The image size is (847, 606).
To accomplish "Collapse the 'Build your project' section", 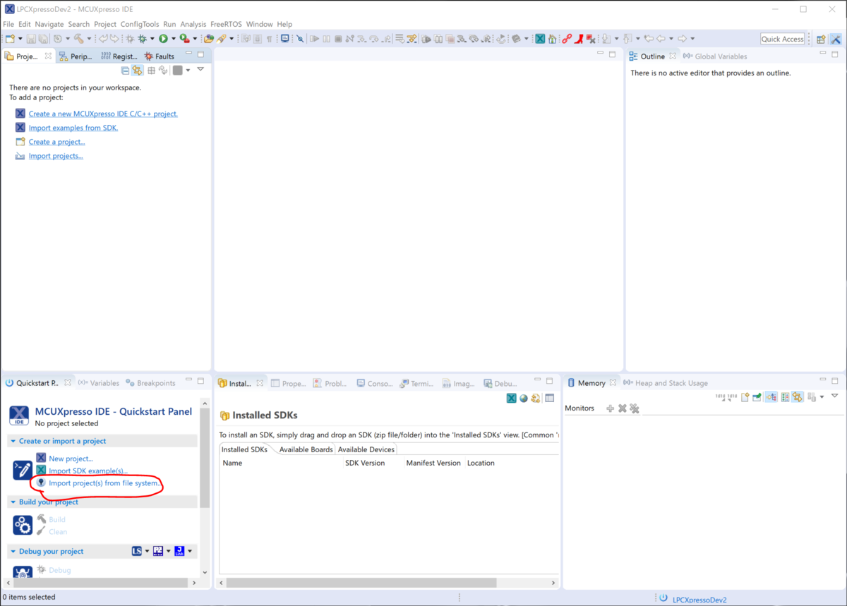I will [x=13, y=502].
